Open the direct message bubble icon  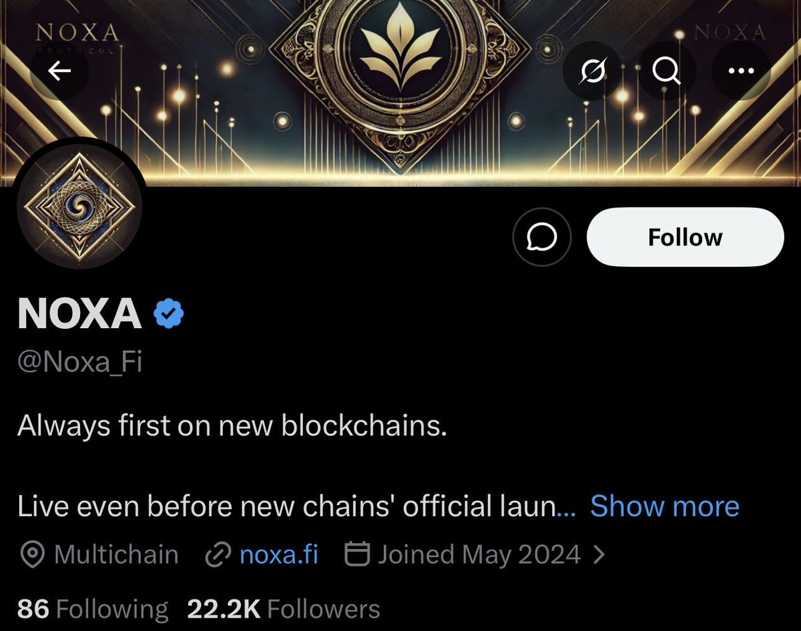pos(542,237)
